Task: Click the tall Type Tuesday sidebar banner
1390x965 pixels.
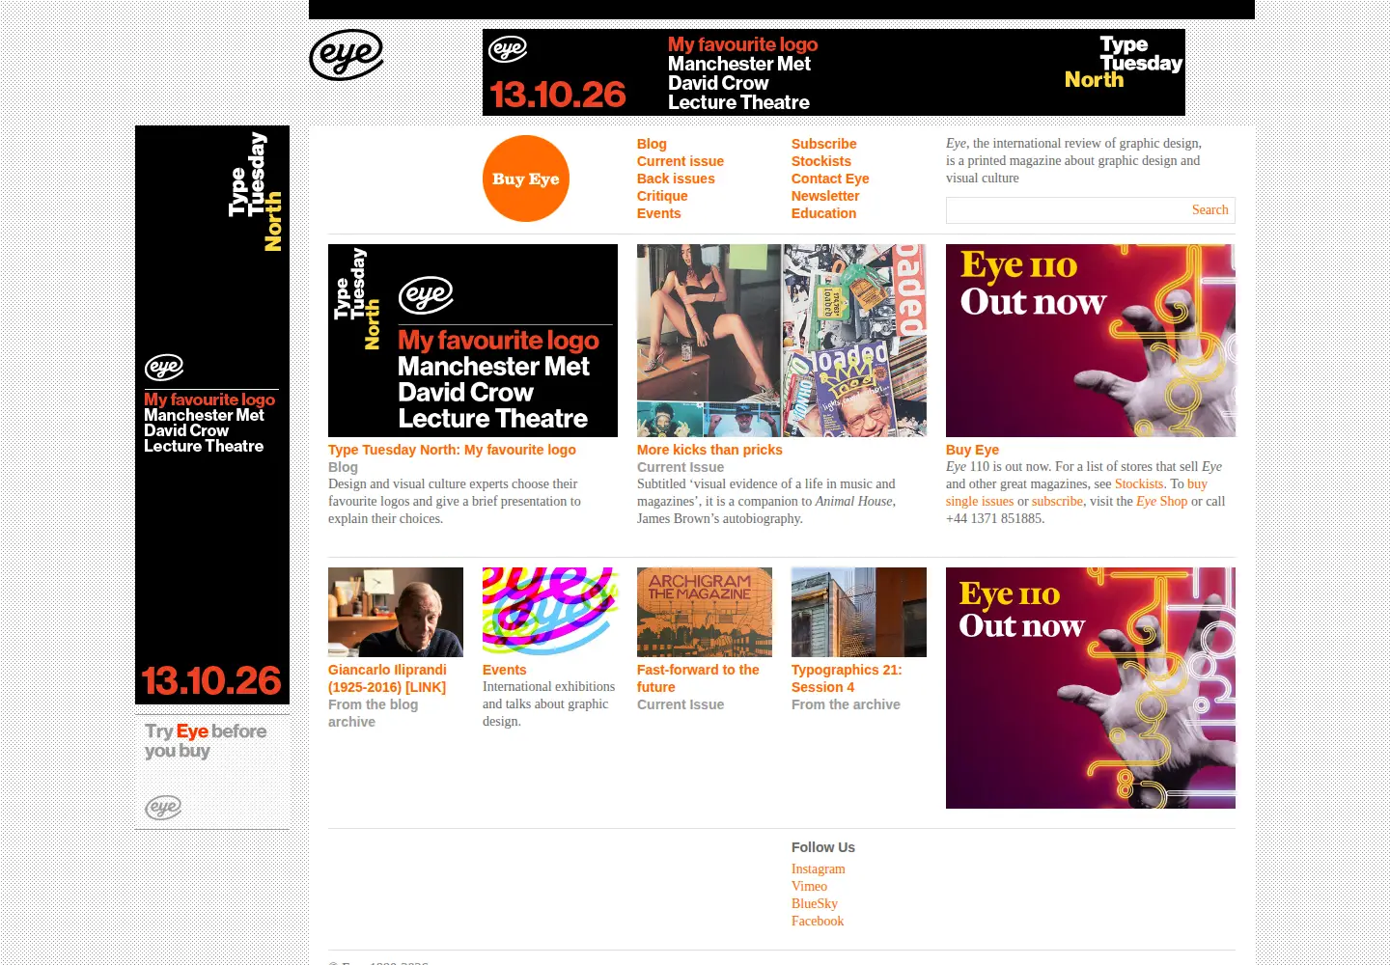Action: (x=212, y=415)
